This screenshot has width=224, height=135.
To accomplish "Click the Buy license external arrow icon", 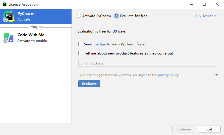I will point(215,16).
